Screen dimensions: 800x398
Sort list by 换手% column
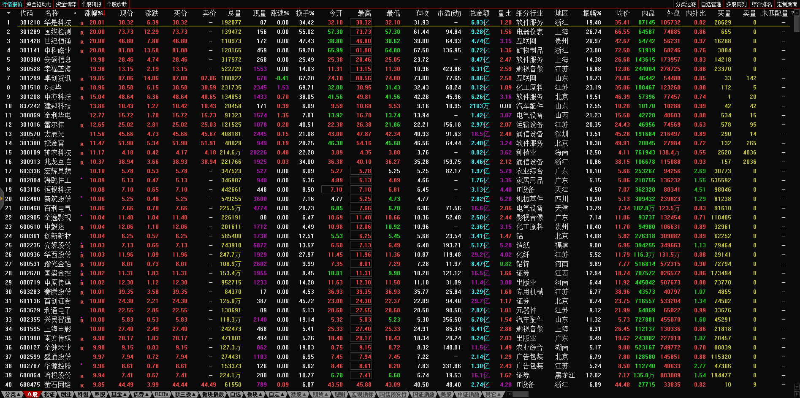[305, 14]
